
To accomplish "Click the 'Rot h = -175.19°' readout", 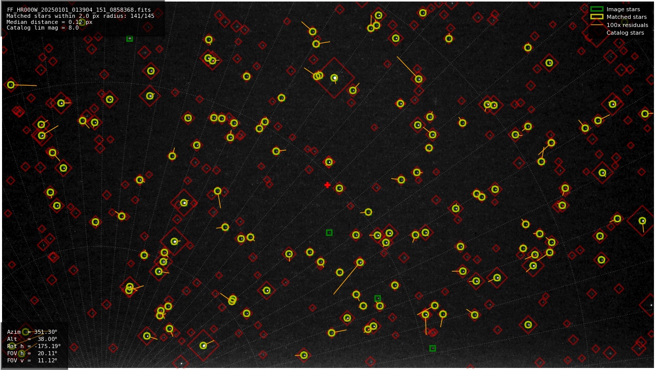I will [x=32, y=346].
